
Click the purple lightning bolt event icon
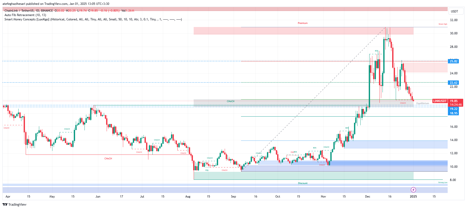[x=413, y=190]
